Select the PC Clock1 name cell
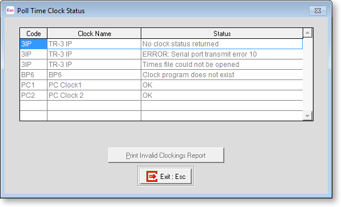341x207 pixels. click(x=94, y=85)
